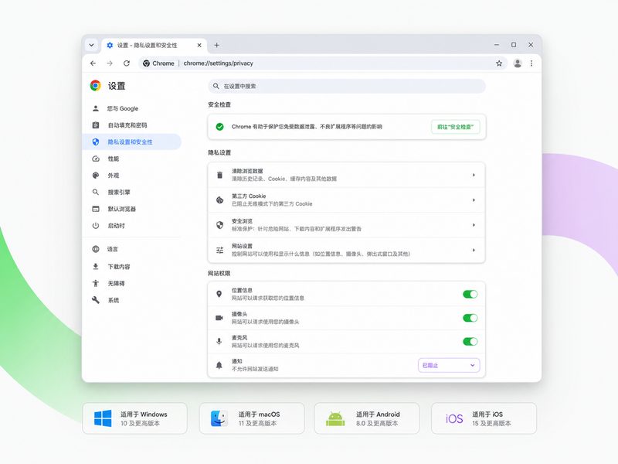Click the 网站权限 section heading

[219, 273]
